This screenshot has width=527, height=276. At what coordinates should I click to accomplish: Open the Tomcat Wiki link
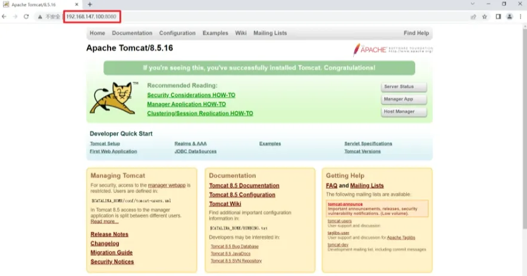tap(225, 204)
